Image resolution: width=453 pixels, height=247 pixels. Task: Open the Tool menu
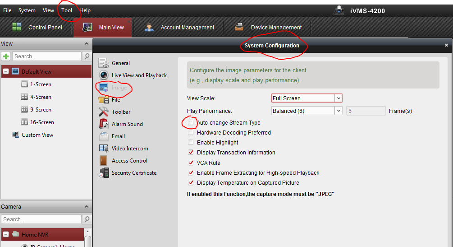pos(67,10)
